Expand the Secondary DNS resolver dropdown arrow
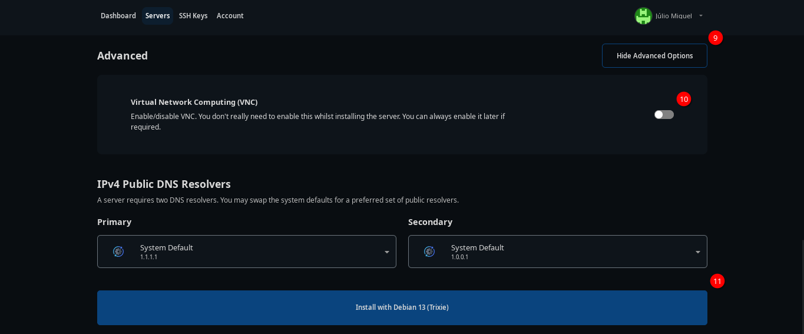The height and width of the screenshot is (334, 804). pyautogui.click(x=698, y=252)
